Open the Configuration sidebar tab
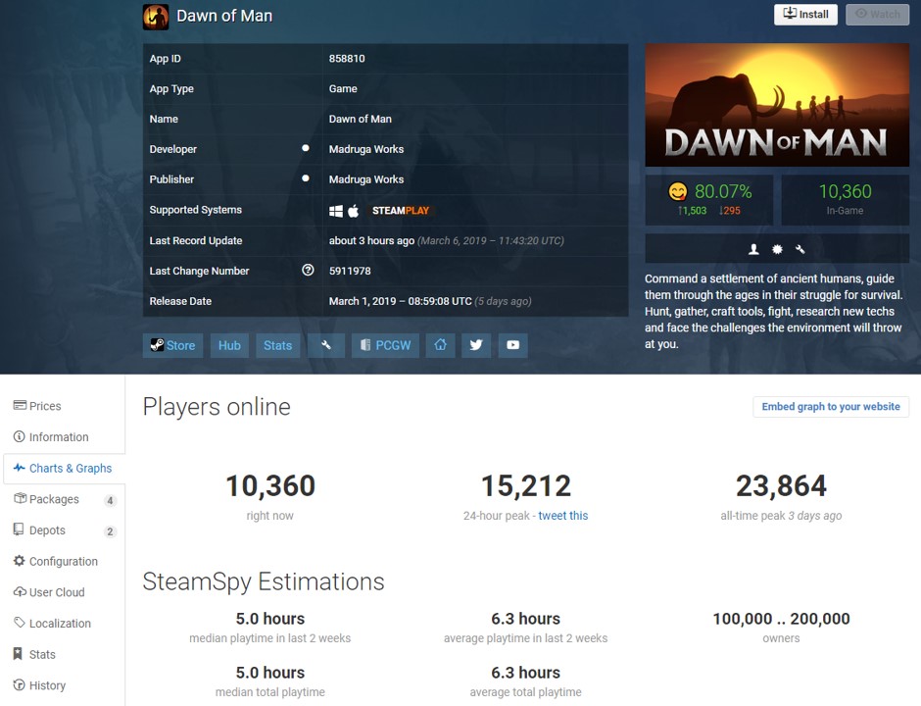The height and width of the screenshot is (706, 921). coord(64,562)
